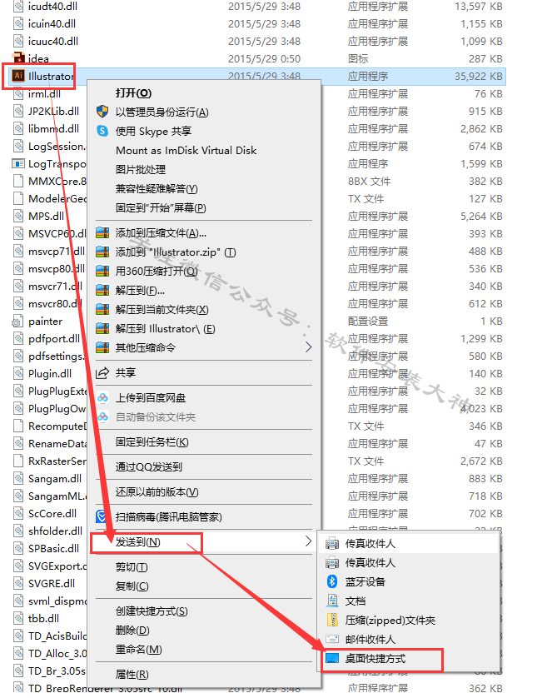The image size is (537, 698).
Task: Select 创建快捷方式(S)
Action: (x=152, y=611)
